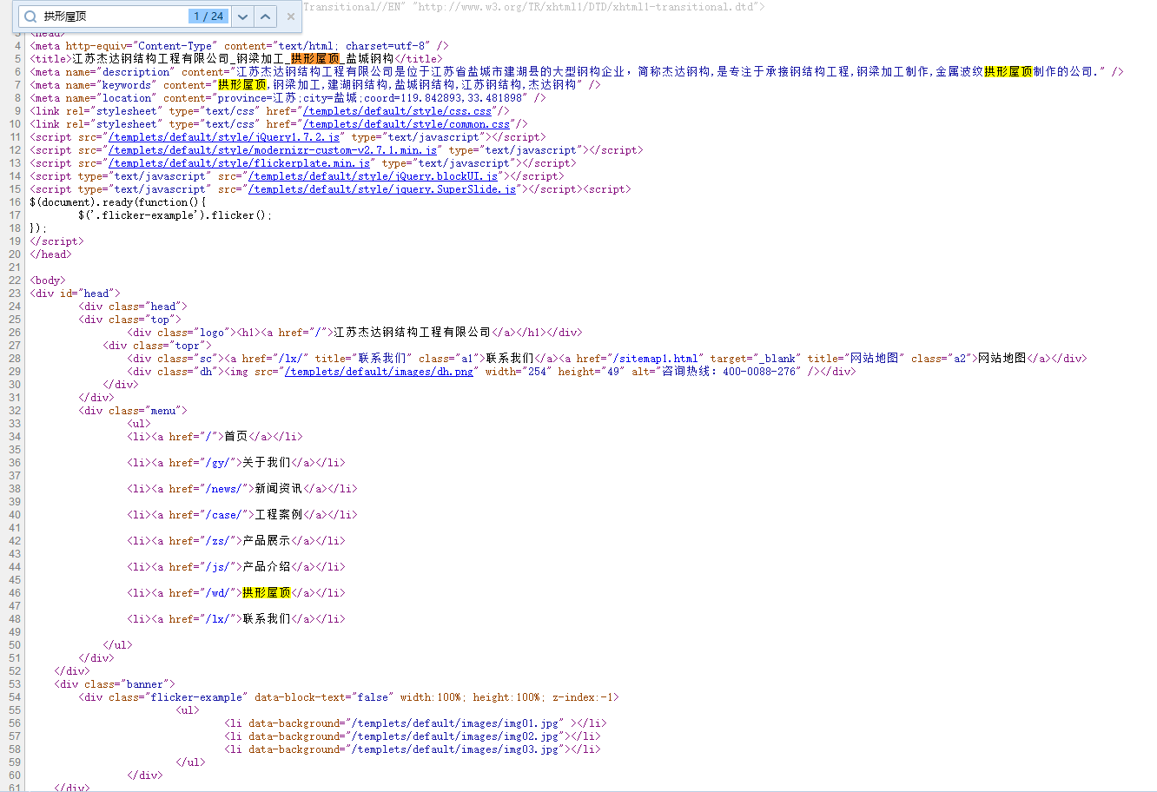
Task: Click highlighted 拱形屋顶 in keywords meta
Action: point(241,85)
